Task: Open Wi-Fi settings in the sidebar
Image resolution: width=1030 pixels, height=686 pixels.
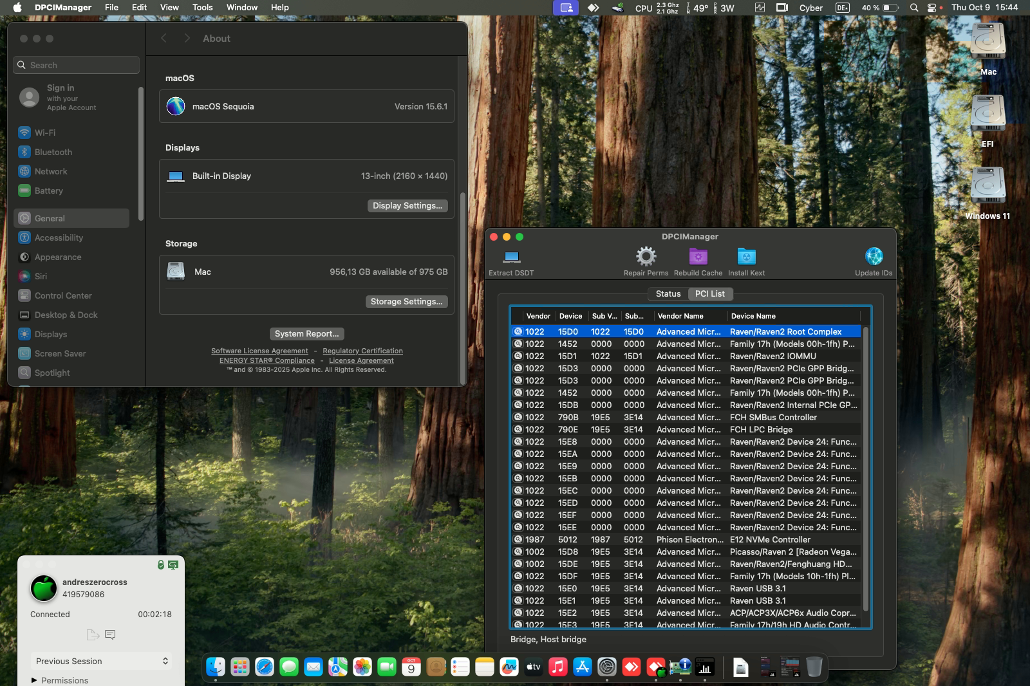Action: pyautogui.click(x=71, y=133)
